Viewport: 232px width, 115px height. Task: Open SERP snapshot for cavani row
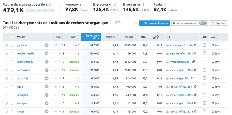(204, 111)
